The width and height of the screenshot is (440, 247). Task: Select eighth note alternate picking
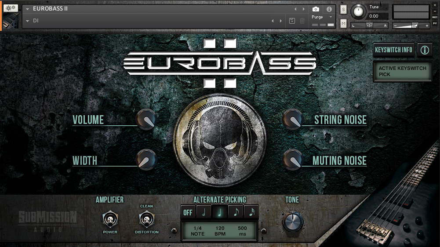236,212
